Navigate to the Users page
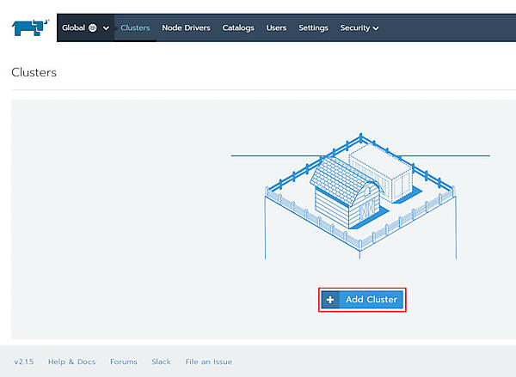Viewport: 516px width, 377px height. (276, 27)
